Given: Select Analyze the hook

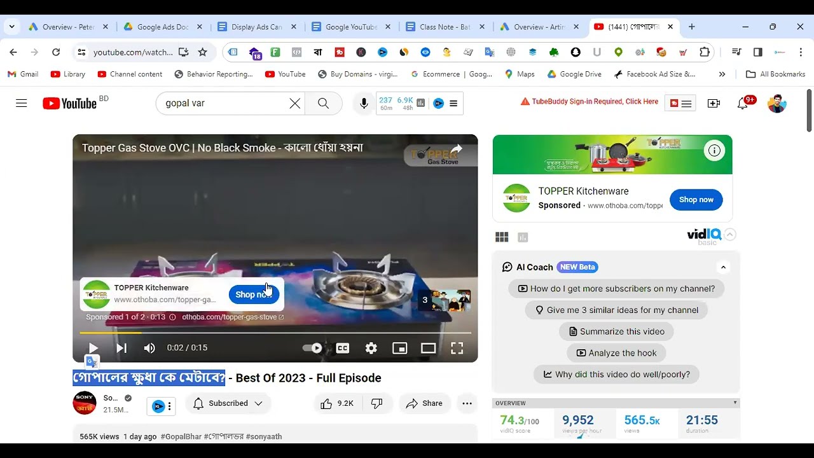Looking at the screenshot, I should (616, 353).
